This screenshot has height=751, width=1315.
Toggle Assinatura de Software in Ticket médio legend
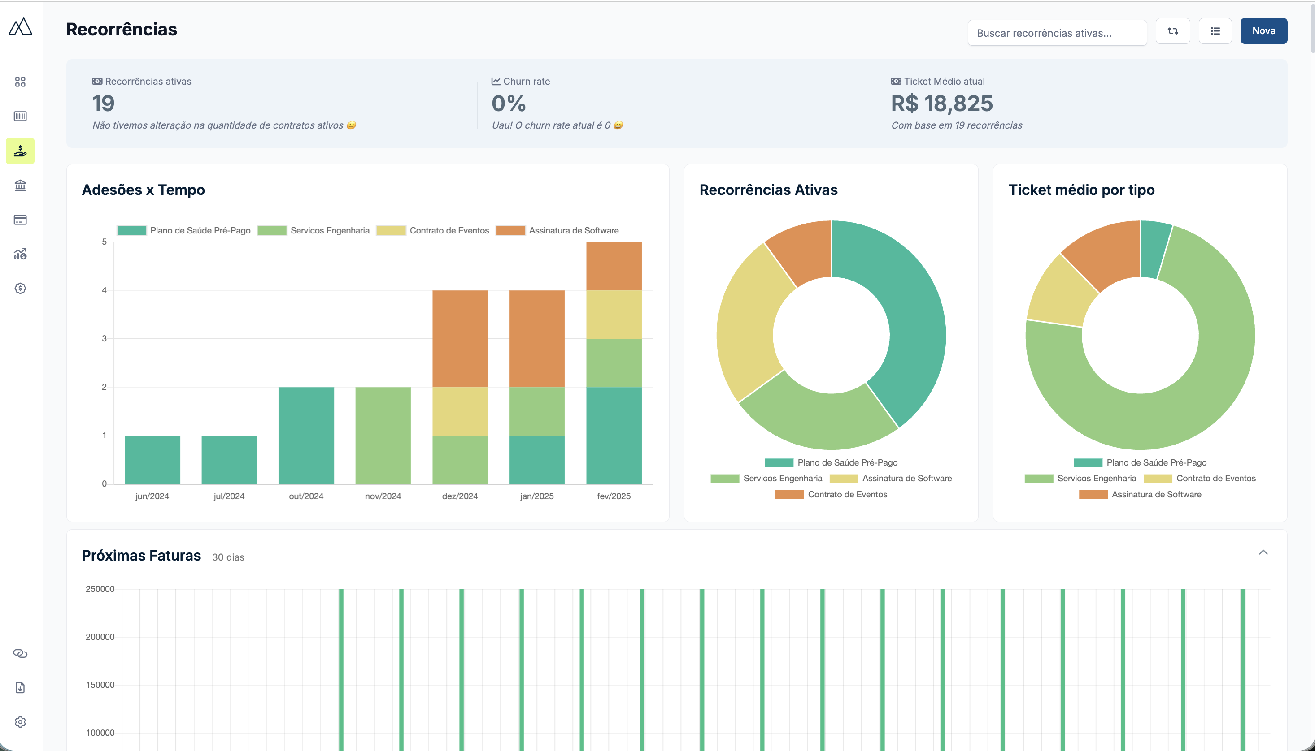(1140, 495)
